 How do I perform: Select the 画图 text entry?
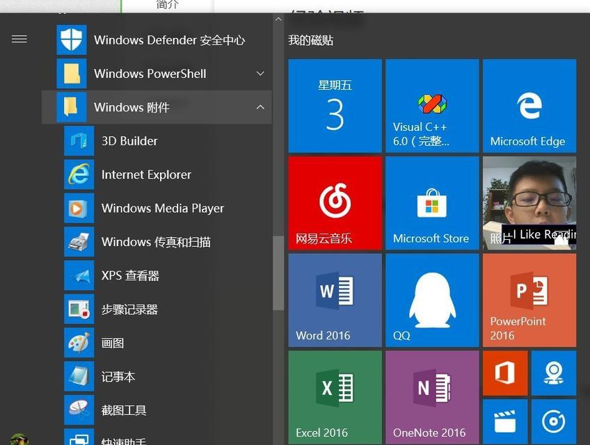tap(113, 343)
